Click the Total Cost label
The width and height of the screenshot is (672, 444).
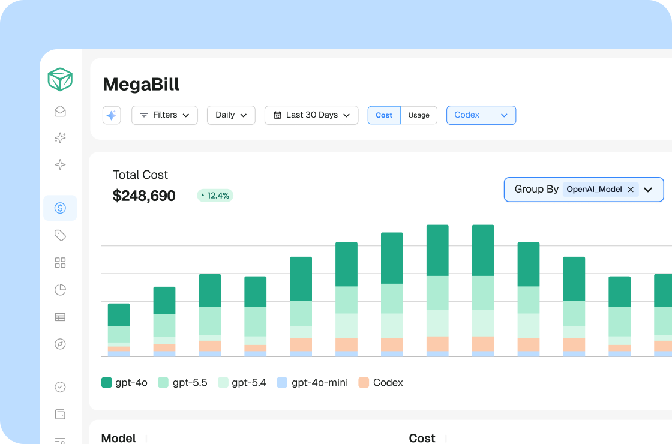(x=140, y=175)
